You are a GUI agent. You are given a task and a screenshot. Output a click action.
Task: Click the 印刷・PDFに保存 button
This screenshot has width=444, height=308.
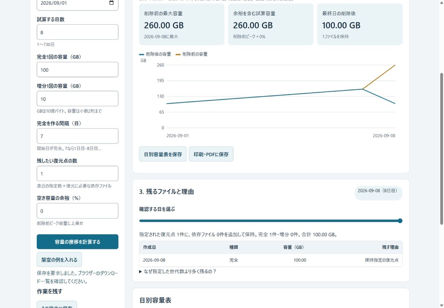[x=211, y=154]
